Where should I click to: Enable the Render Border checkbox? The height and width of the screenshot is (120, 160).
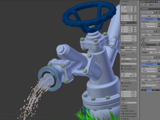(122, 83)
